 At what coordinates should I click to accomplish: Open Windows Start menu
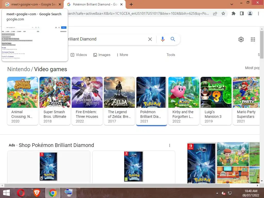(6, 193)
